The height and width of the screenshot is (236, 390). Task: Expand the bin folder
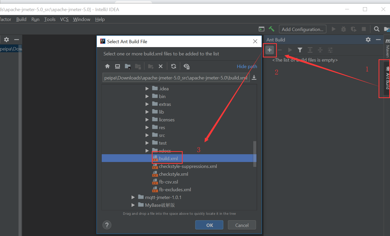click(147, 96)
